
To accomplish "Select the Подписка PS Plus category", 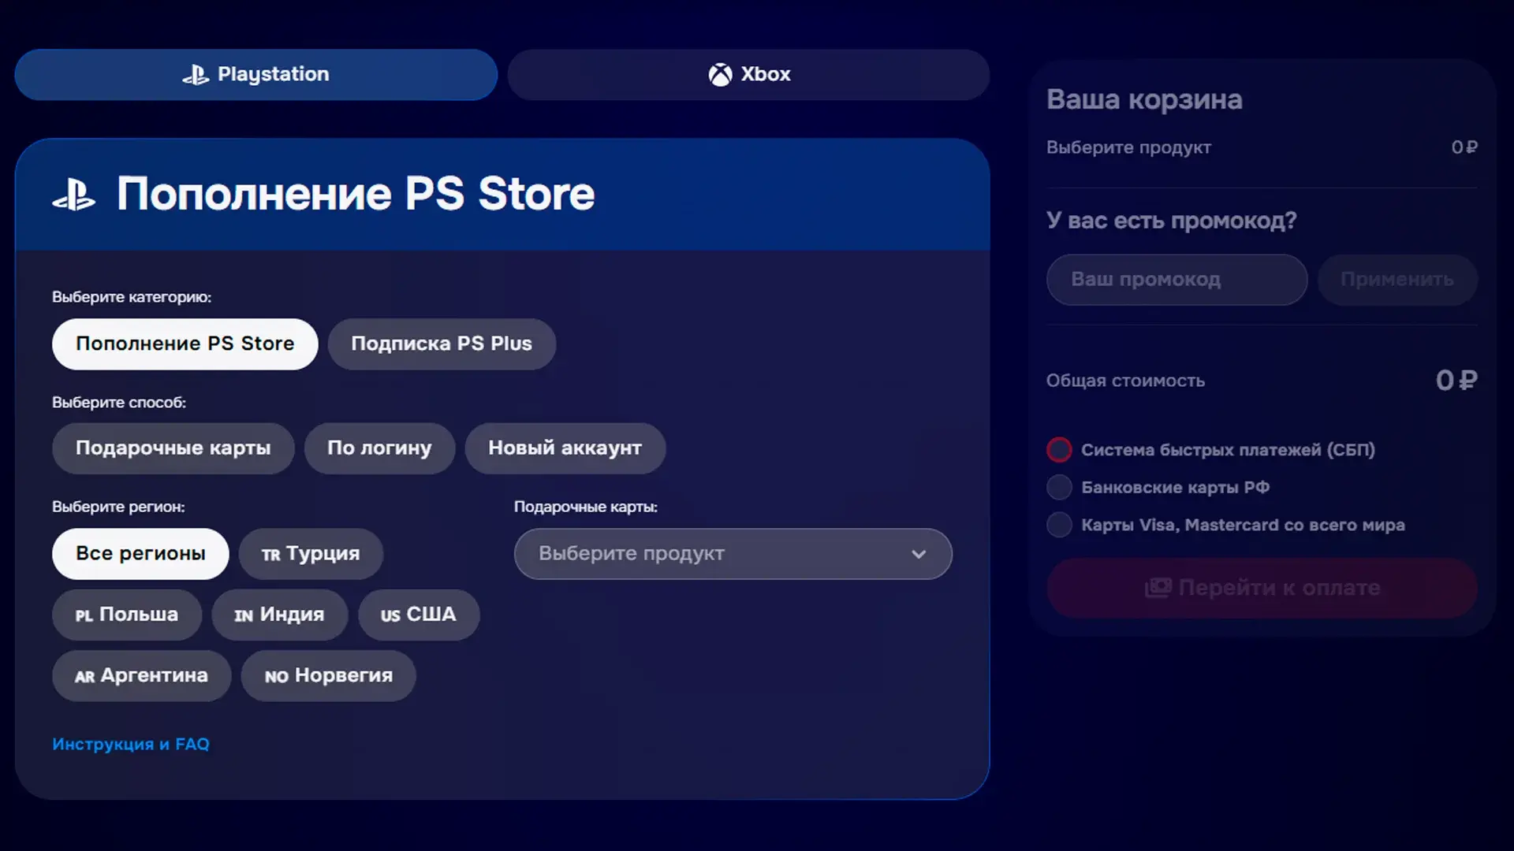I will click(x=442, y=344).
